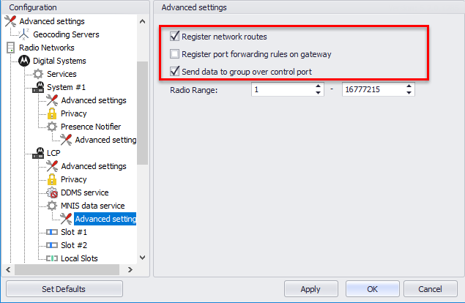465x303 pixels.
Task: Enable Register port forwarding rules on gateway
Action: coord(174,54)
